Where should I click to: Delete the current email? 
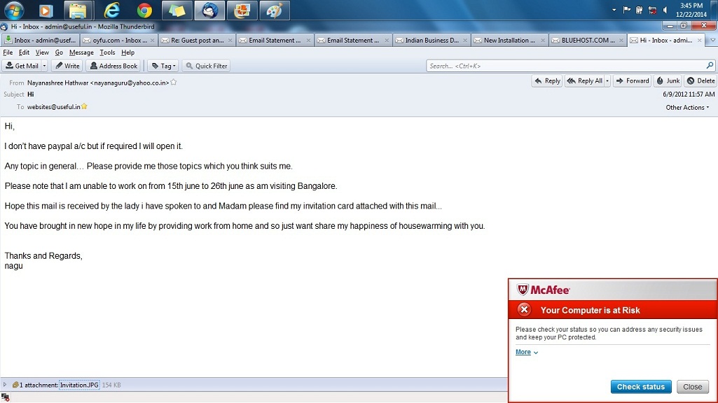[700, 81]
